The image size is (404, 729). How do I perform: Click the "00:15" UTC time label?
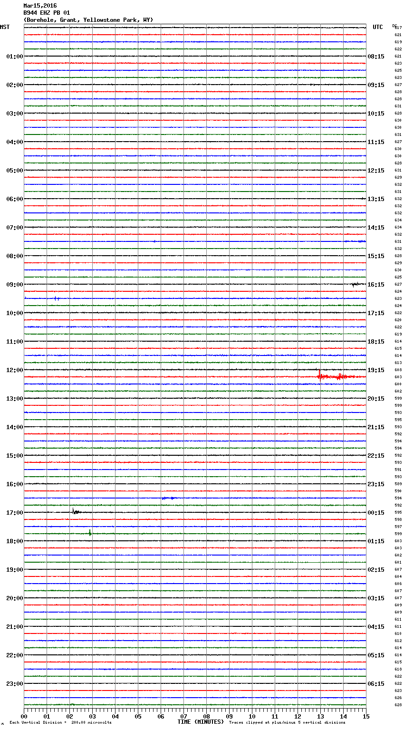tap(376, 513)
